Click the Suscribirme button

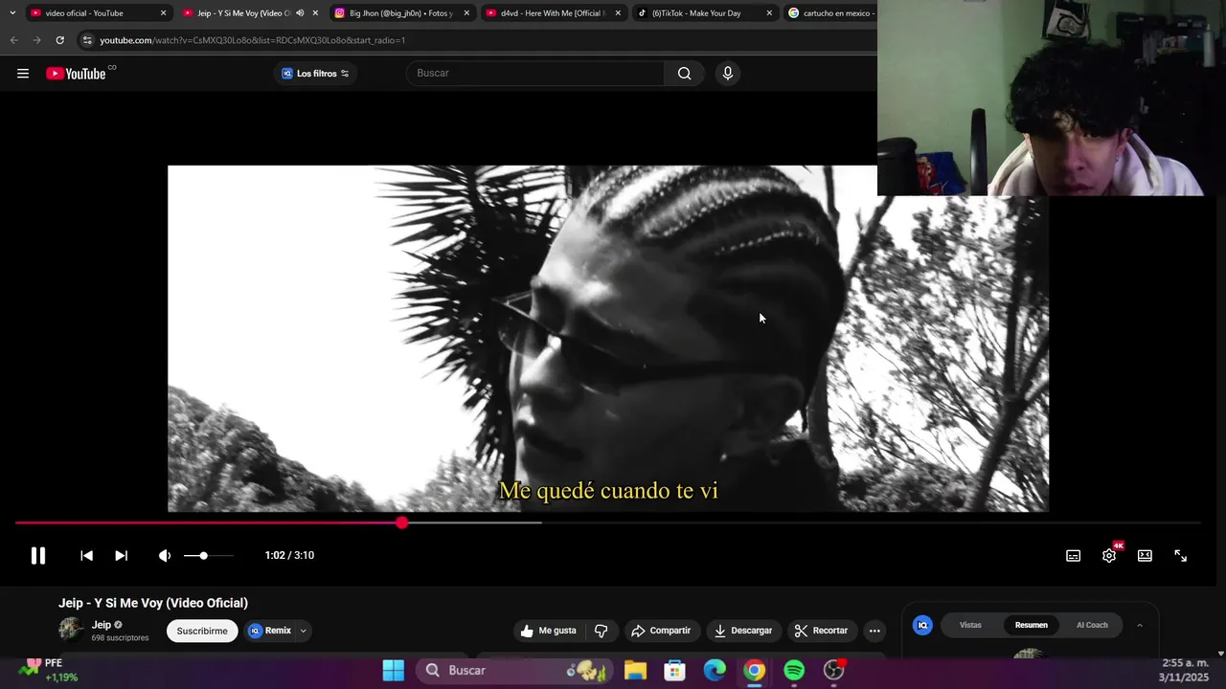(202, 631)
